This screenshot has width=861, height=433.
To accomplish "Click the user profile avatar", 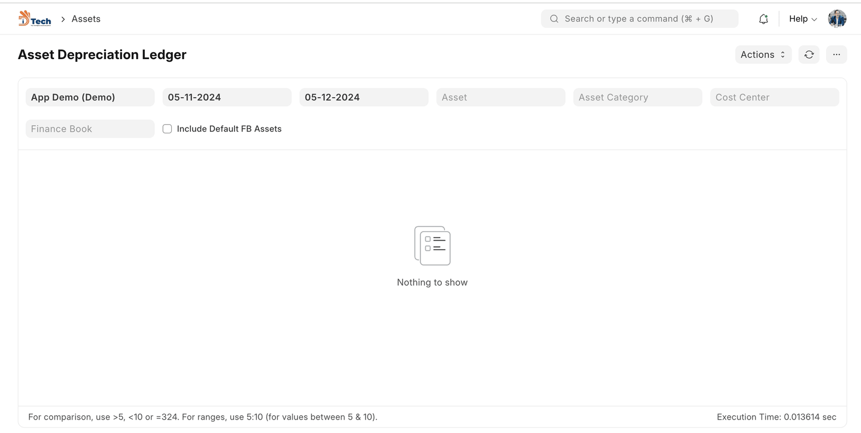I will (837, 19).
